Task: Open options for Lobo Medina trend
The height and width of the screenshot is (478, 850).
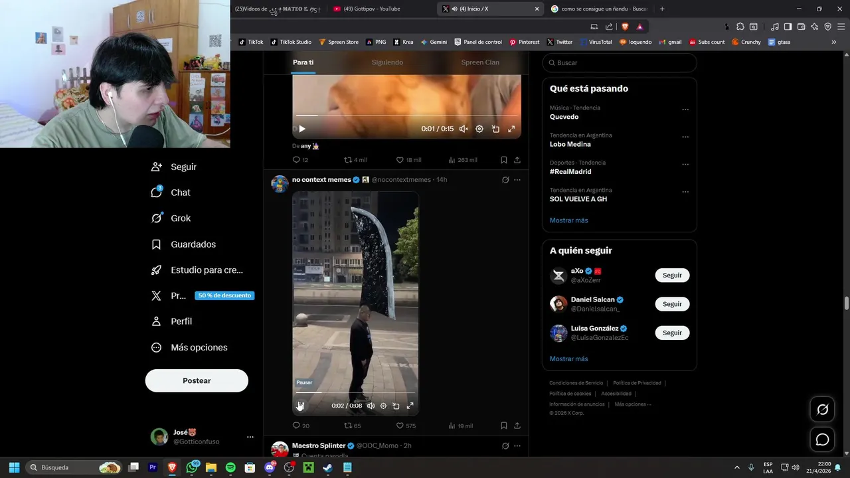Action: [x=685, y=137]
